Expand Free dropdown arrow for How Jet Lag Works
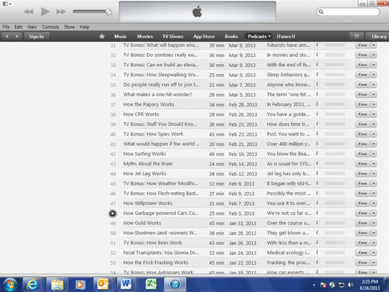 tap(373, 173)
